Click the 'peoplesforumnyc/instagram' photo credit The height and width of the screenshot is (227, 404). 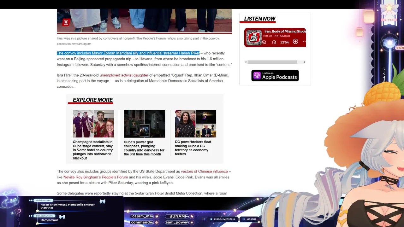[74, 44]
